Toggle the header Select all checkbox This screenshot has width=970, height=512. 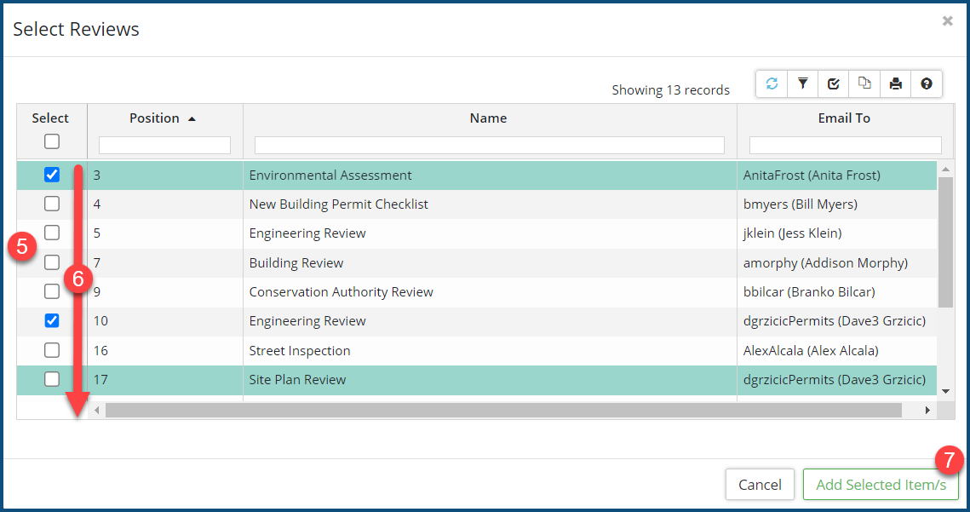coord(52,141)
